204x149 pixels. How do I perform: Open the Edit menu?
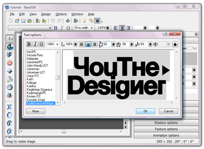point(22,14)
